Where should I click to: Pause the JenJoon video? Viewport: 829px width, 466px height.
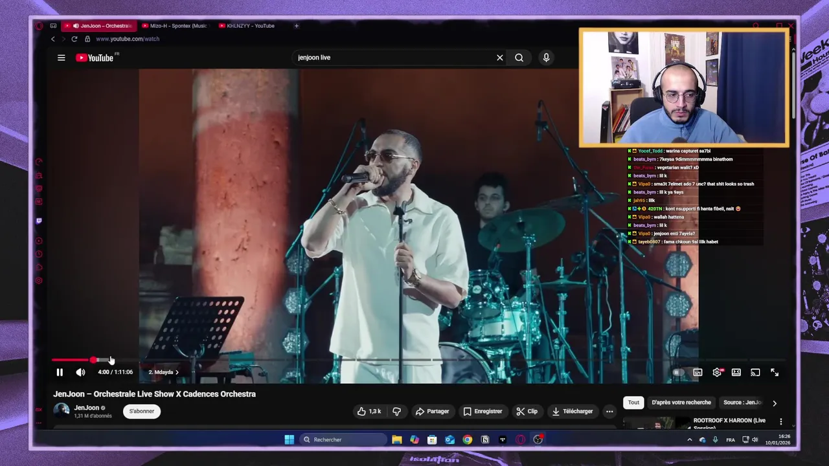point(60,372)
